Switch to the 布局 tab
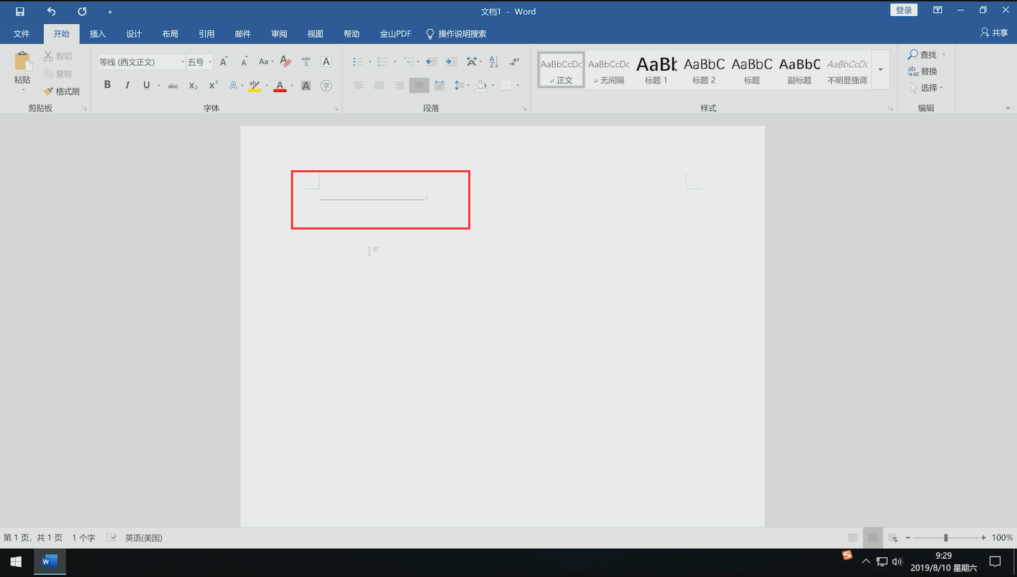Image resolution: width=1017 pixels, height=577 pixels. (170, 34)
